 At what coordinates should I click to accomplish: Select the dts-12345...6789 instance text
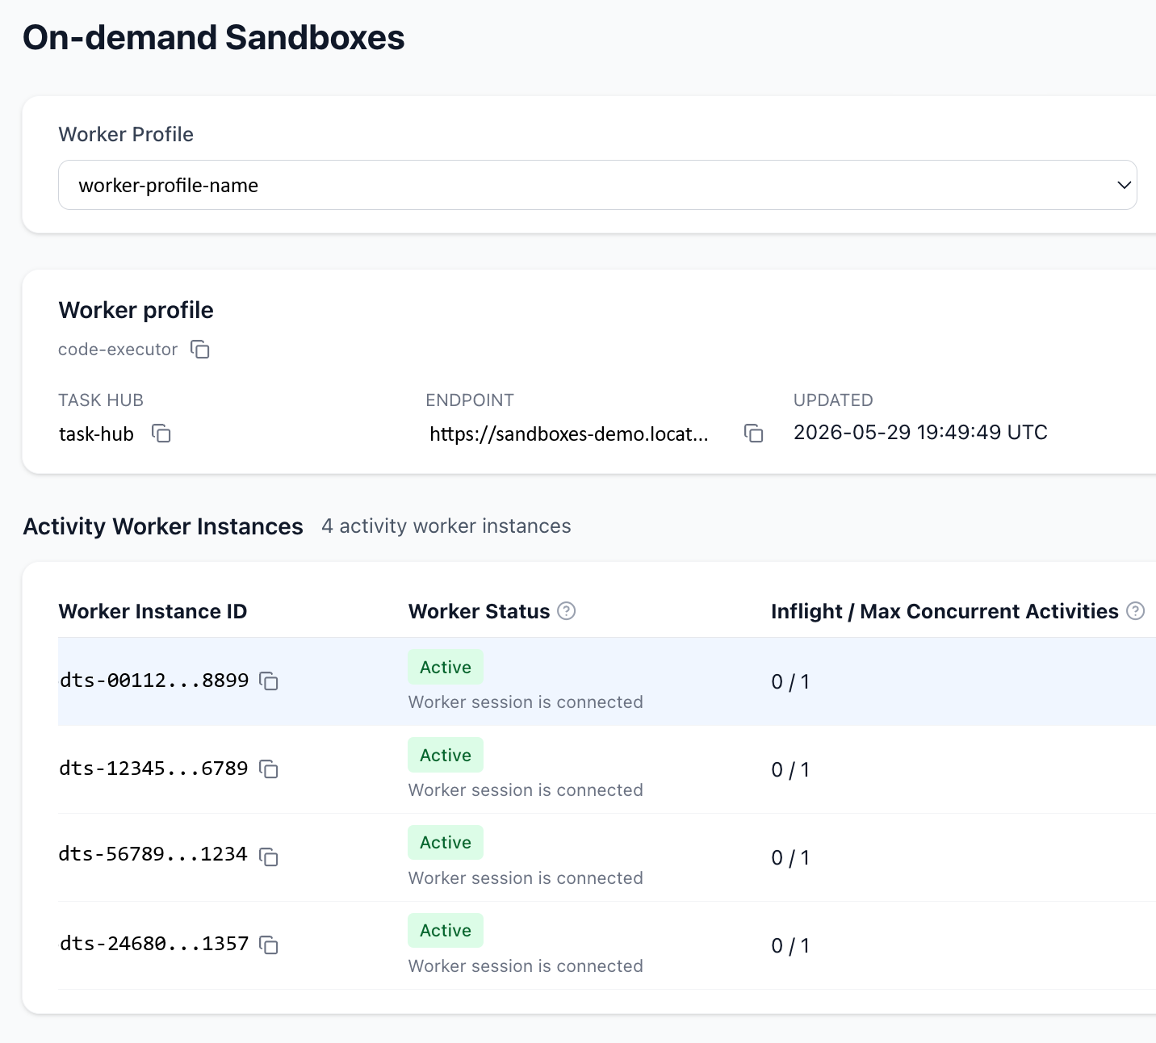(154, 769)
